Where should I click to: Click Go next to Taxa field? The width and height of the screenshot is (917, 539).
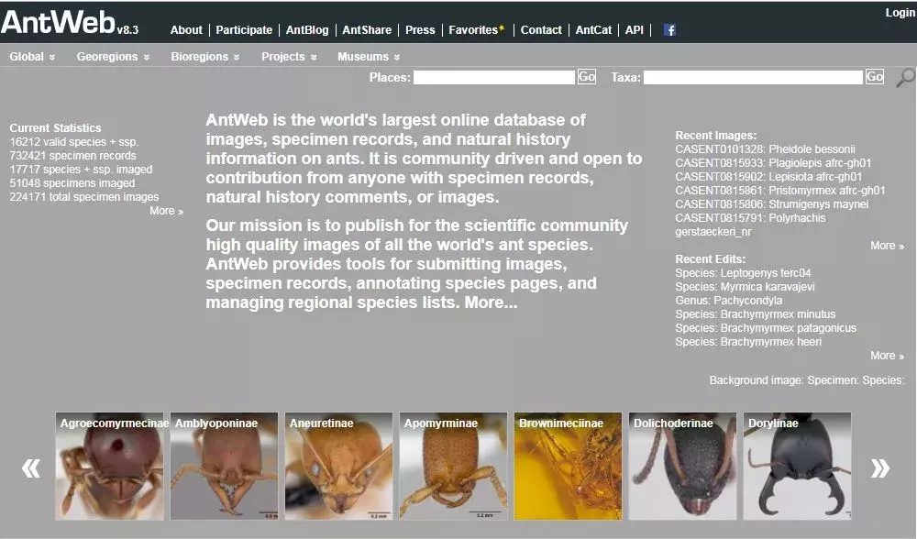click(874, 77)
